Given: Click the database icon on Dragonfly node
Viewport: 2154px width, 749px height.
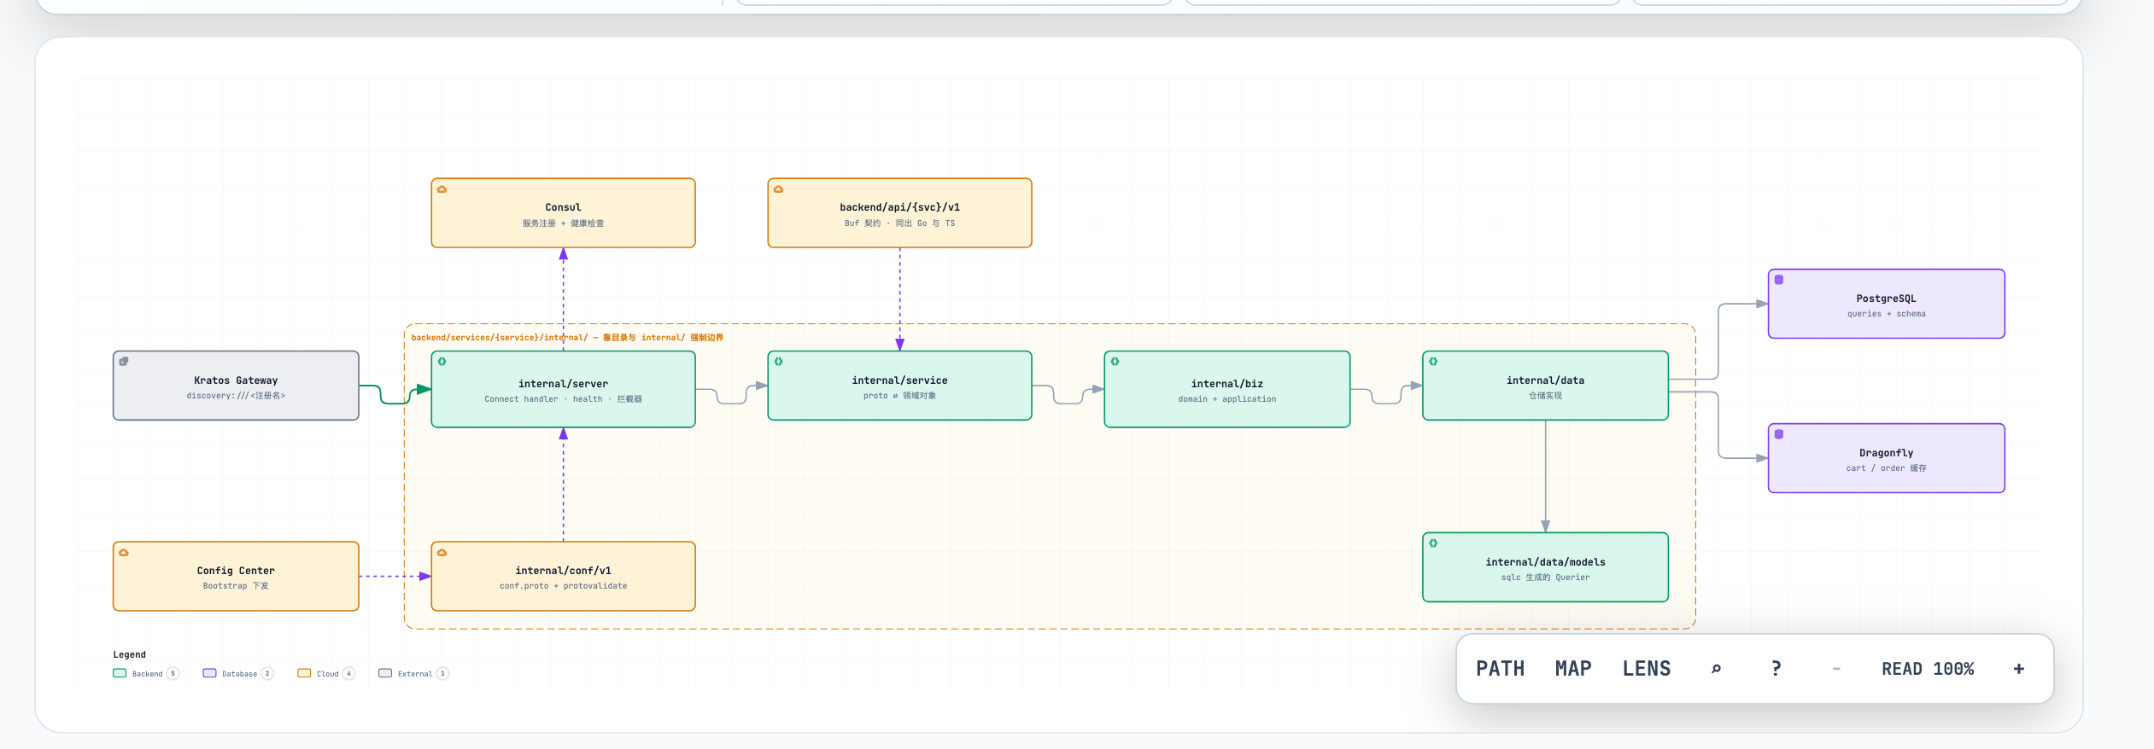Looking at the screenshot, I should [1779, 434].
